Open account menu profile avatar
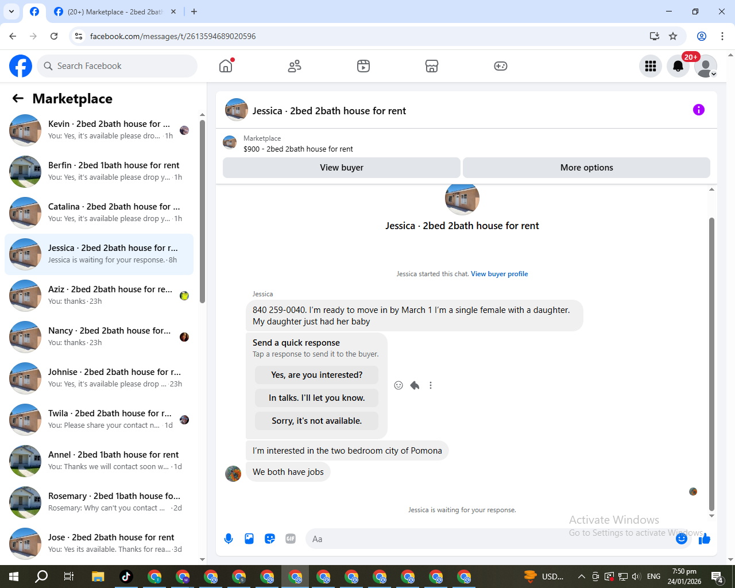 706,66
